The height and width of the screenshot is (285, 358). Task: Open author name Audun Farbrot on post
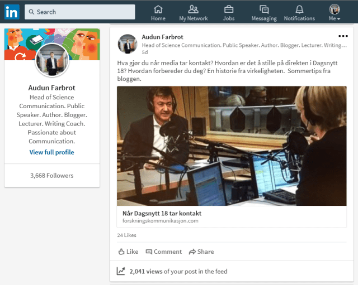click(x=162, y=37)
